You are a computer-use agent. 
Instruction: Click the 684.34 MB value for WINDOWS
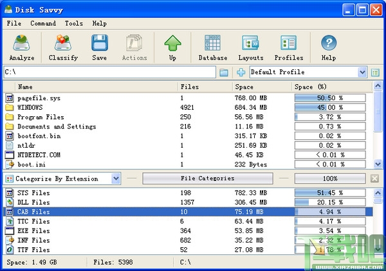[x=251, y=107]
